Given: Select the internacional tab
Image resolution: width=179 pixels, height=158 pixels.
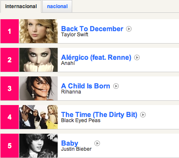Looking at the screenshot, I should 21,6.
